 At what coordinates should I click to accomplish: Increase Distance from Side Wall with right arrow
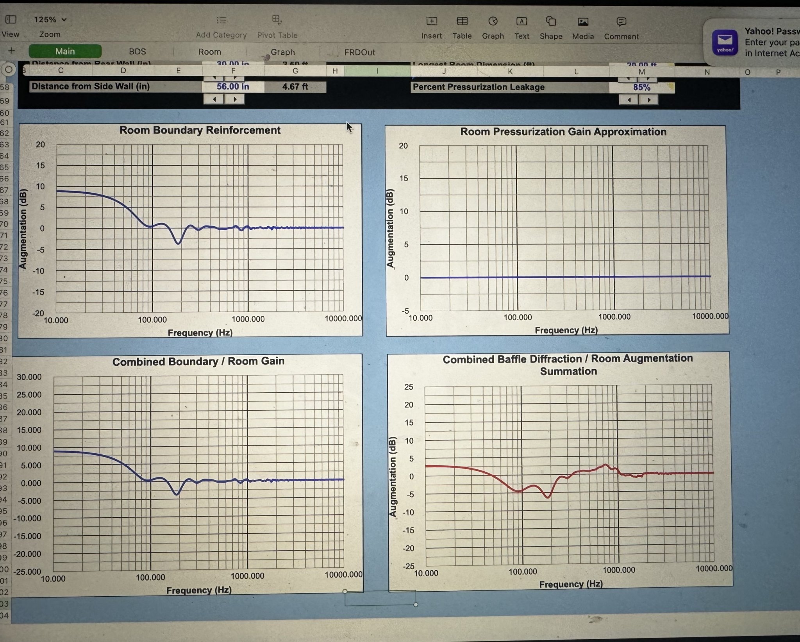(x=235, y=99)
